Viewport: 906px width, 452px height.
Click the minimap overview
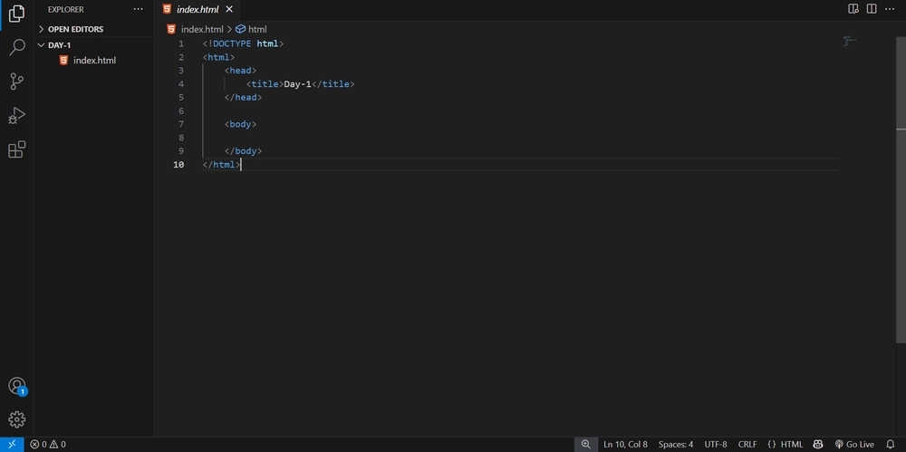pyautogui.click(x=849, y=42)
